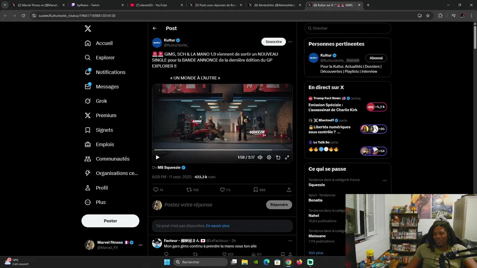
Task: Click the white Poster button
Action: click(x=110, y=221)
